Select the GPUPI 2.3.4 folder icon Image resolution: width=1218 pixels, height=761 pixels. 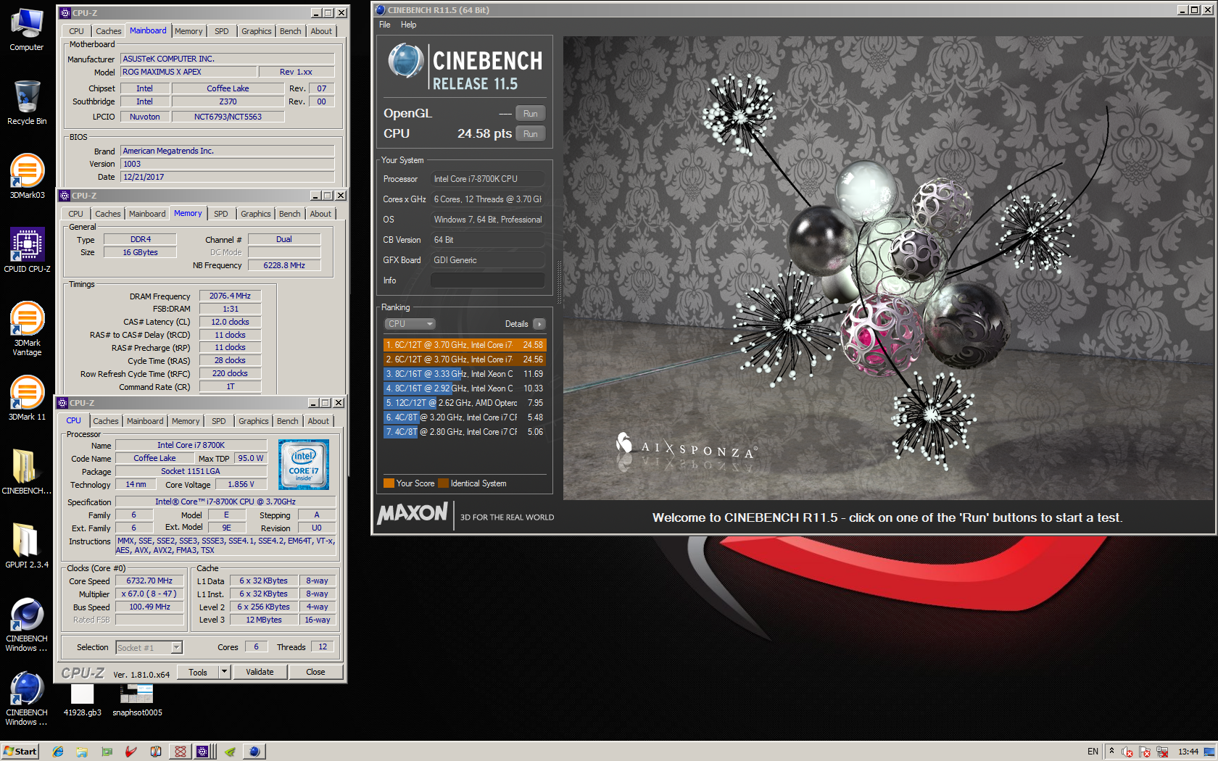coord(27,546)
